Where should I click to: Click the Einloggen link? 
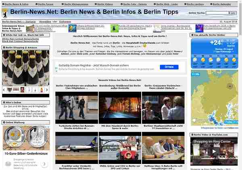65,22
